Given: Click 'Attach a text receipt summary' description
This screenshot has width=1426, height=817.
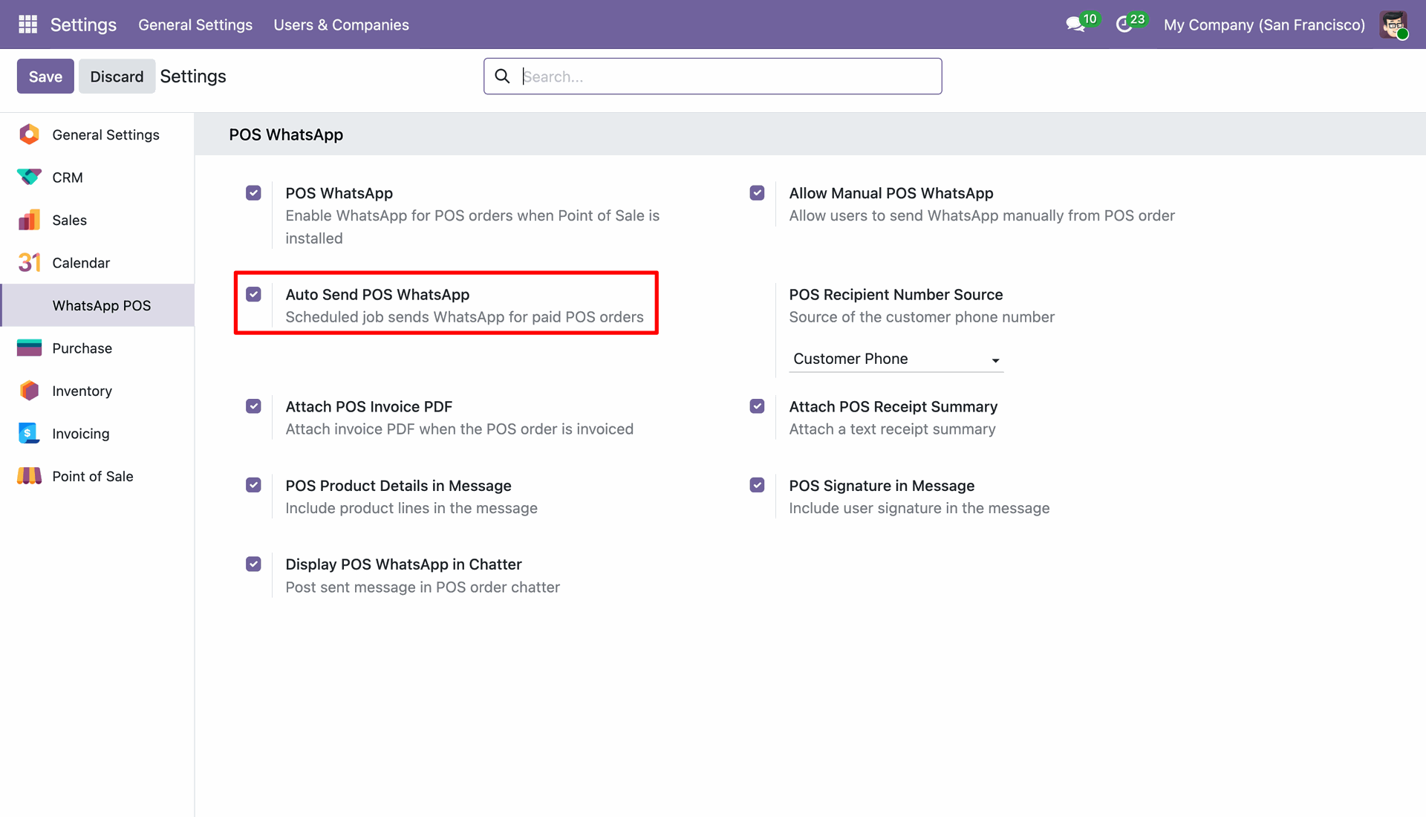Looking at the screenshot, I should [x=892, y=429].
